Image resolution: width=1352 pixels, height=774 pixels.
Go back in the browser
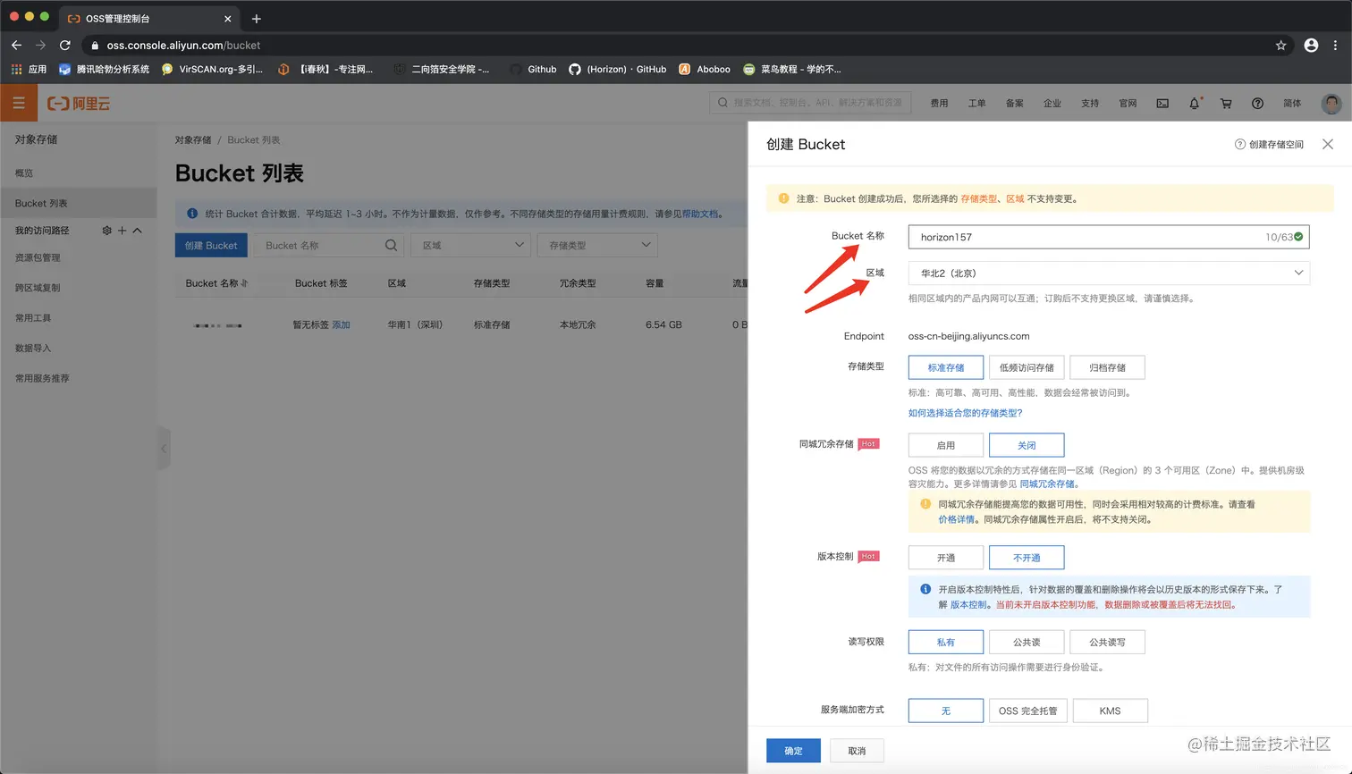16,45
